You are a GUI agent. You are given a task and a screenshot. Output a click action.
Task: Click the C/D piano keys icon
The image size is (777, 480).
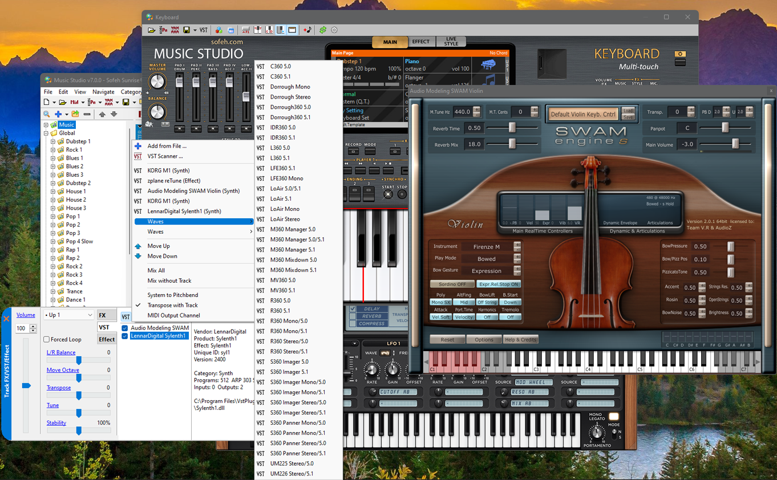coord(269,30)
